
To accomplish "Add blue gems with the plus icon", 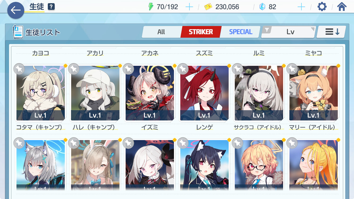I will tap(301, 7).
